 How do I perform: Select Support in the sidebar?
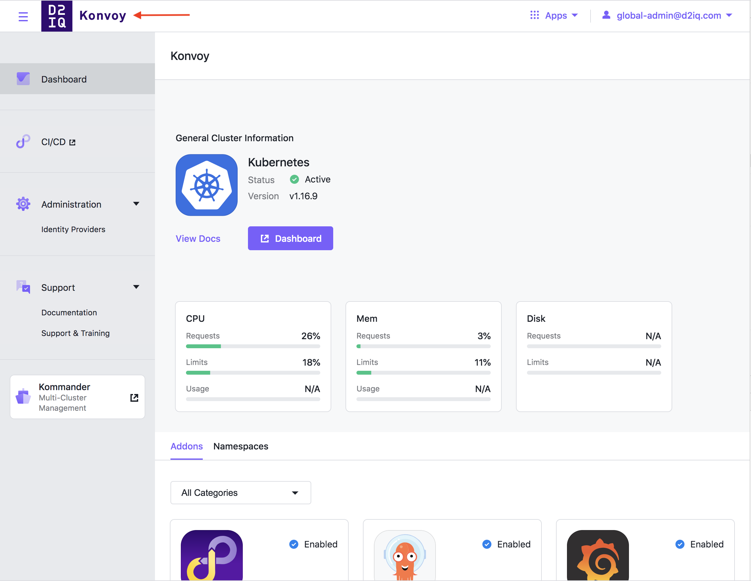(58, 287)
